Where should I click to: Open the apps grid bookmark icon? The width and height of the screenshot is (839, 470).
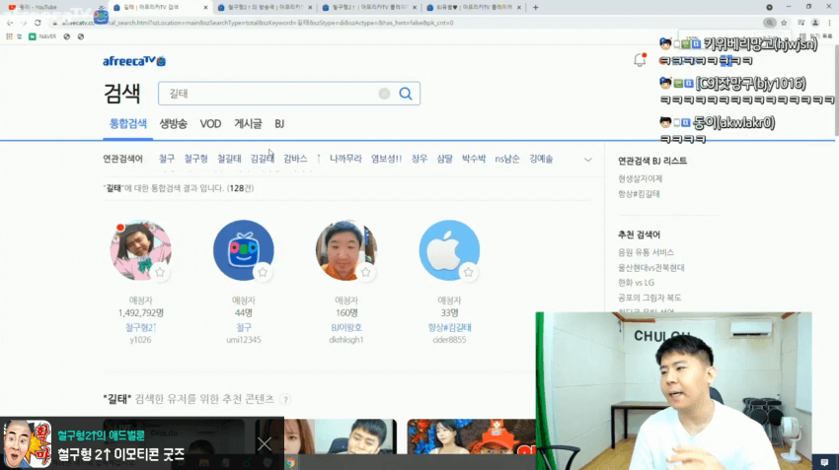pos(9,36)
